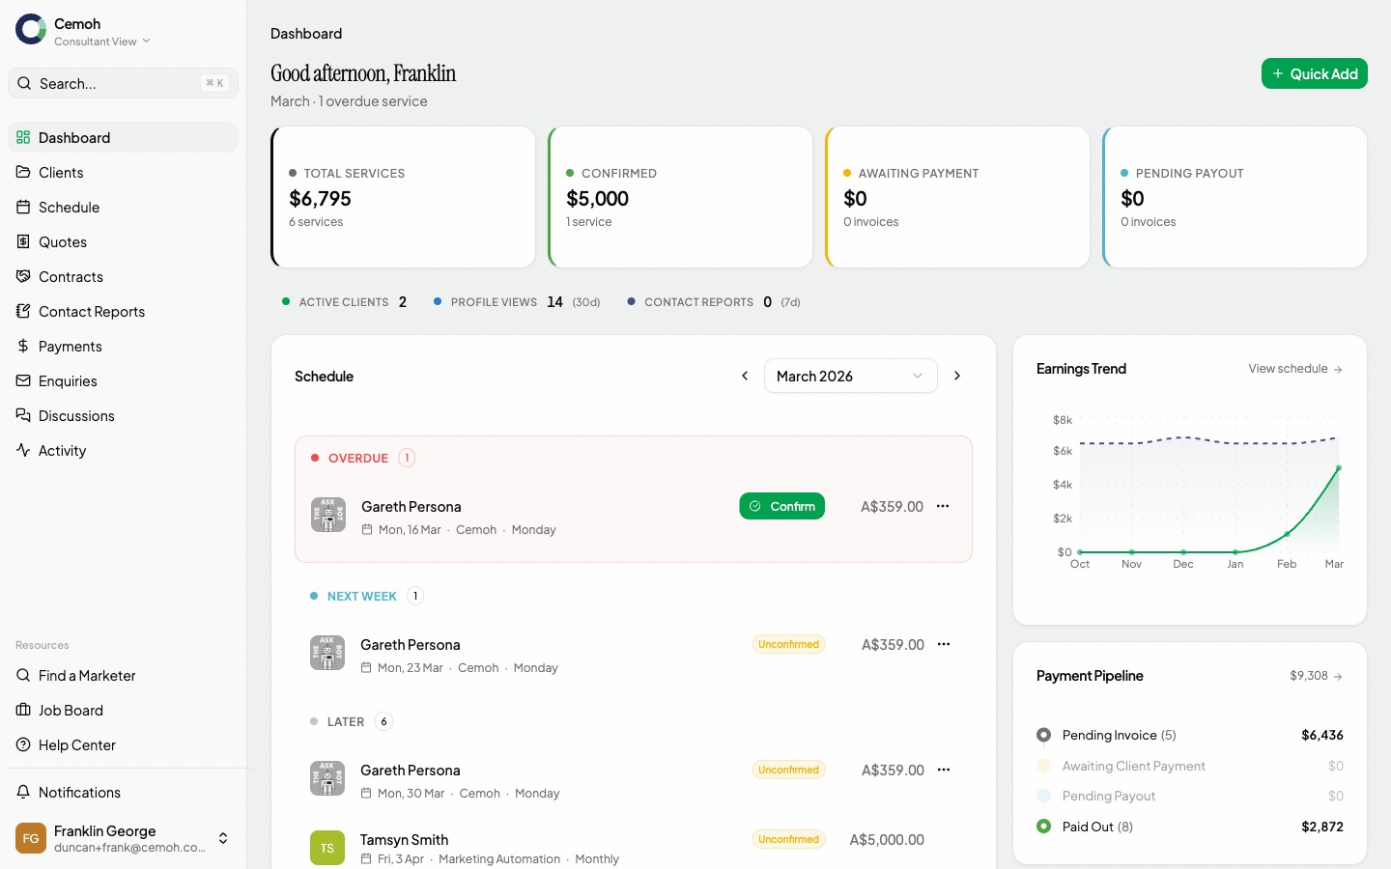Open the March 2026 month dropdown
This screenshot has height=869, width=1391.
point(849,376)
